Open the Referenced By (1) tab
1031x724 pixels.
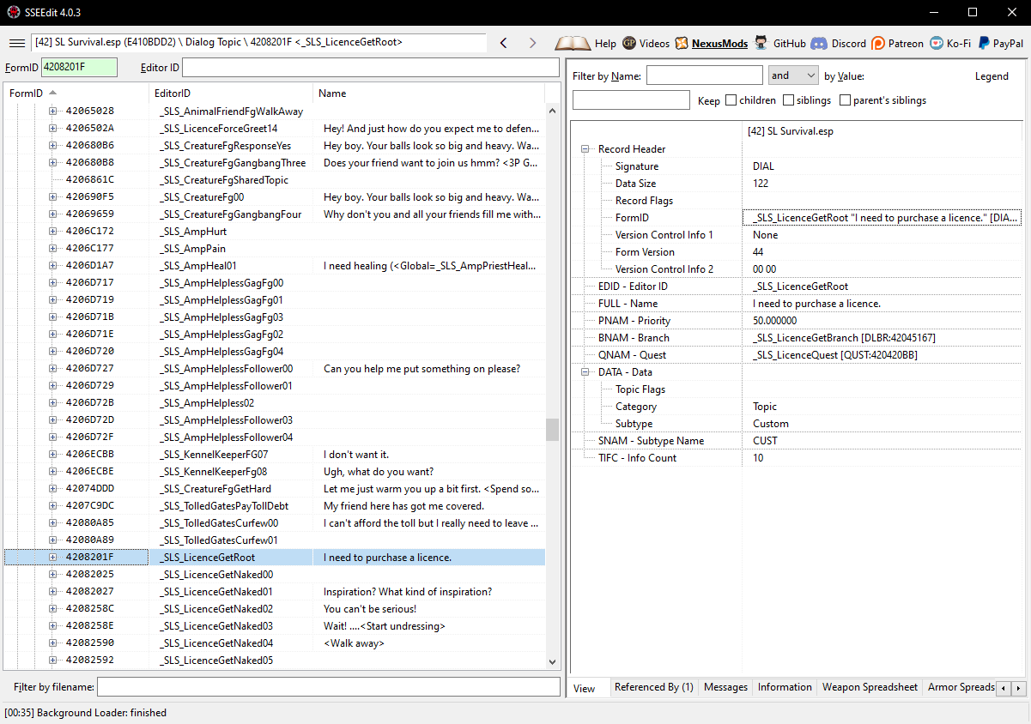point(654,687)
